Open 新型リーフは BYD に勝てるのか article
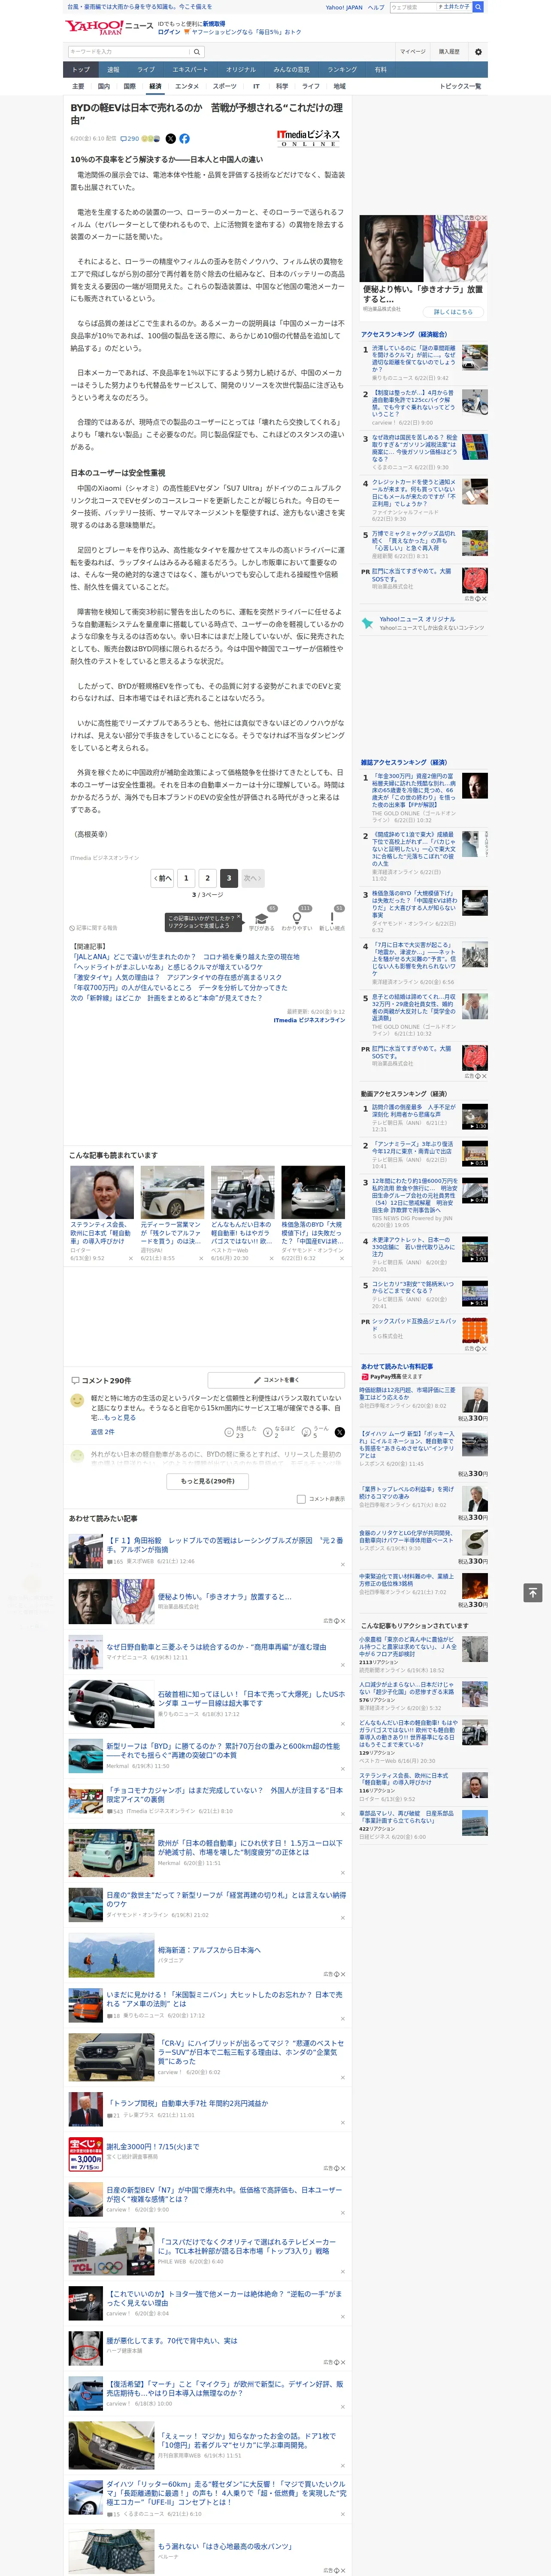The image size is (551, 2576). tap(224, 1751)
